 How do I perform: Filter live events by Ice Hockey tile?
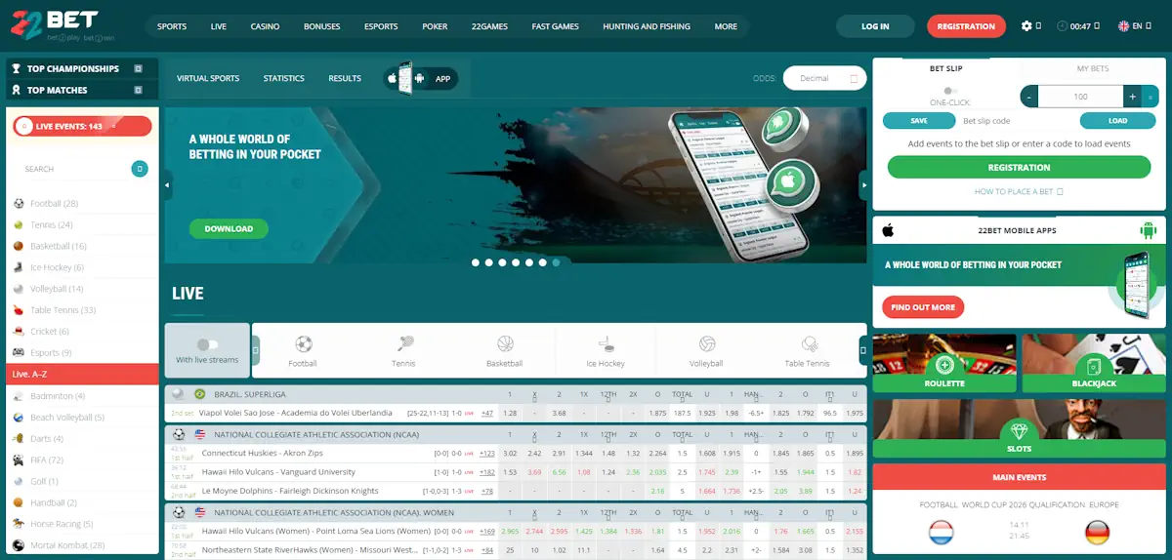coord(606,350)
